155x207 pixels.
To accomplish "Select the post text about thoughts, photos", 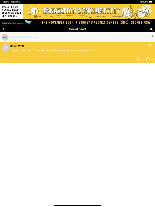I will click(x=53, y=50).
